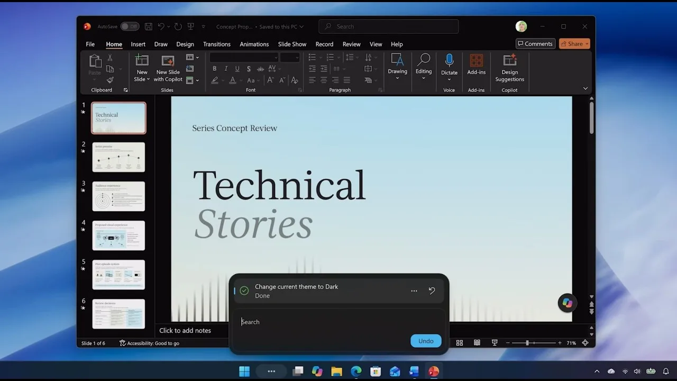Open the Windows Start menu

tap(244, 371)
